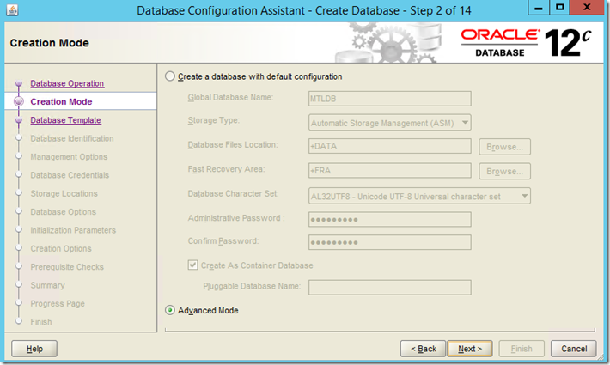This screenshot has width=610, height=365.
Task: Select Create a database with default configuration
Action: click(x=169, y=76)
